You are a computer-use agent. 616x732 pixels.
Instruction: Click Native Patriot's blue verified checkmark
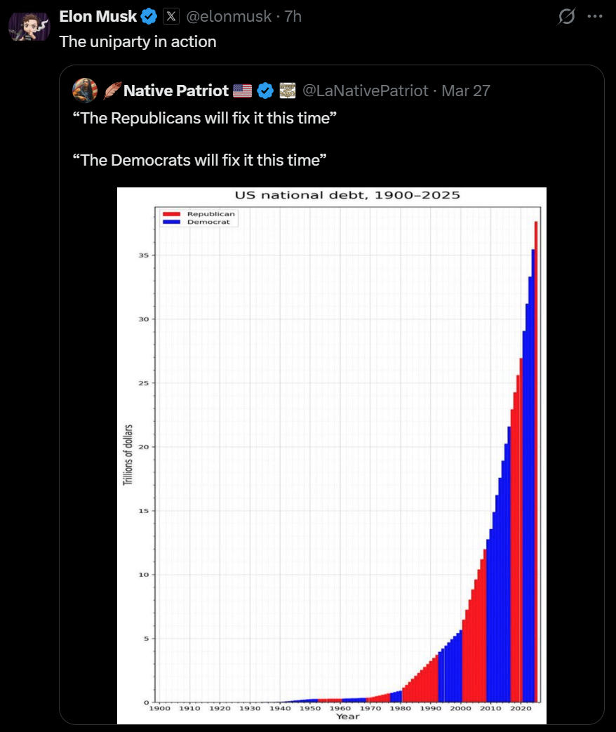(265, 90)
